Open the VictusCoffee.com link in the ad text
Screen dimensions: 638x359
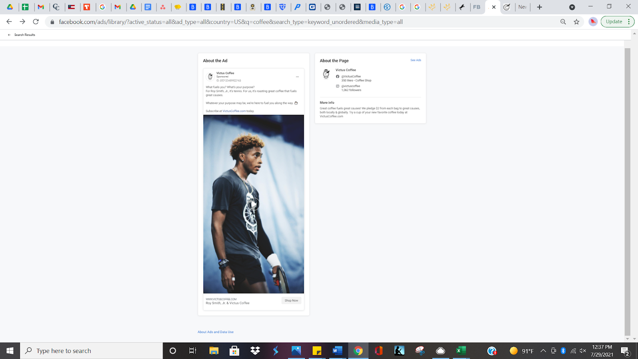point(234,111)
